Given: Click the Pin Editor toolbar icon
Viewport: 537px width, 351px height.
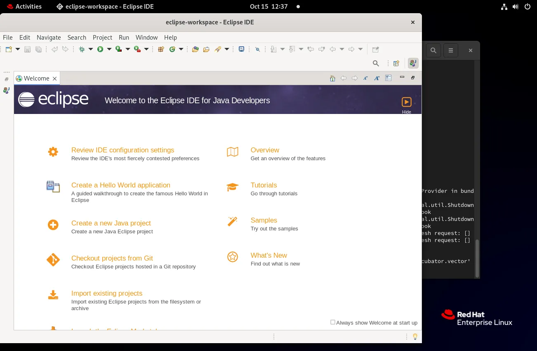Looking at the screenshot, I should 375,49.
